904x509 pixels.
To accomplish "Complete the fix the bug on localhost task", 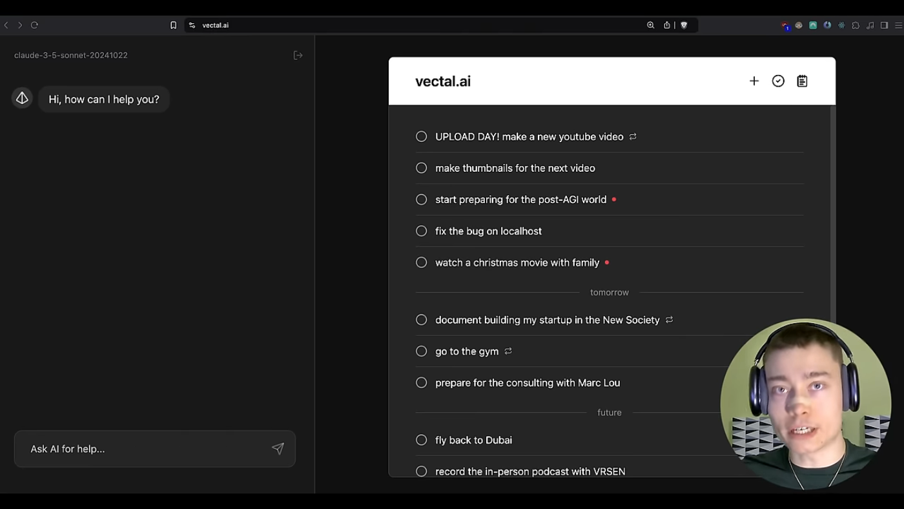I will pyautogui.click(x=422, y=231).
